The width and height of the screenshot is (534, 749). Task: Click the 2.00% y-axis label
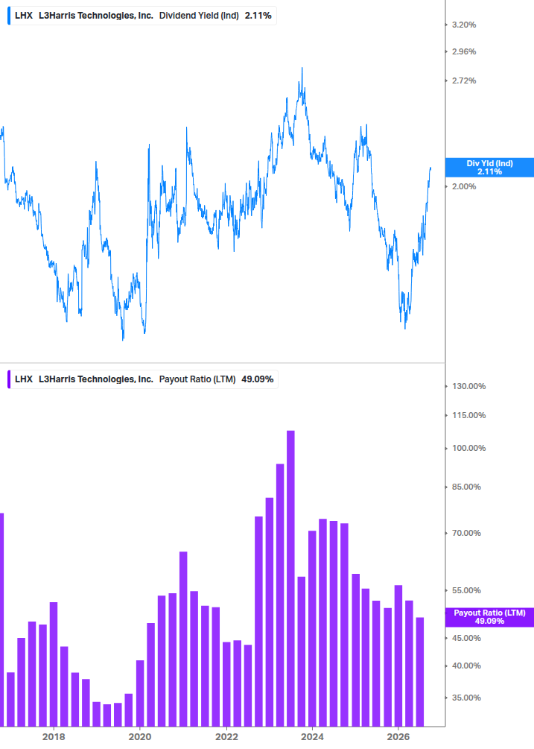coord(464,187)
